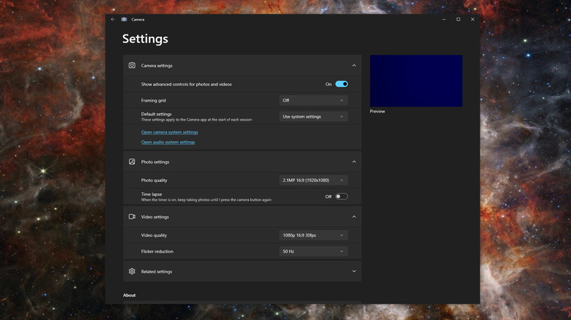This screenshot has height=320, width=571.
Task: Expand the Related settings section
Action: click(354, 271)
